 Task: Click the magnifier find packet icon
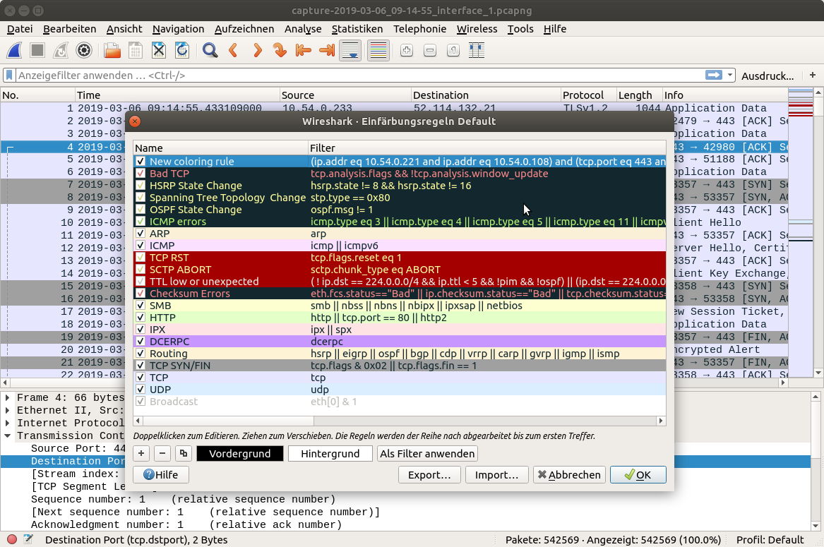pos(210,50)
